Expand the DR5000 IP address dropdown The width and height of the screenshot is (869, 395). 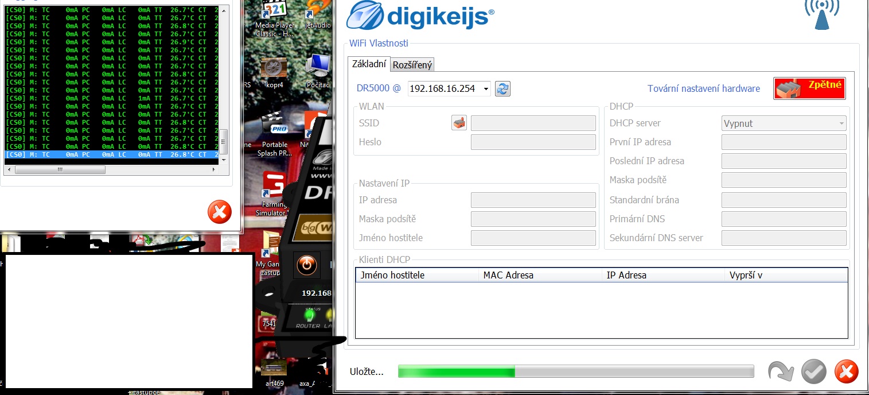[486, 89]
